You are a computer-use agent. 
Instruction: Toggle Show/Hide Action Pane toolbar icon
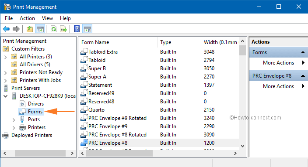click(87, 29)
